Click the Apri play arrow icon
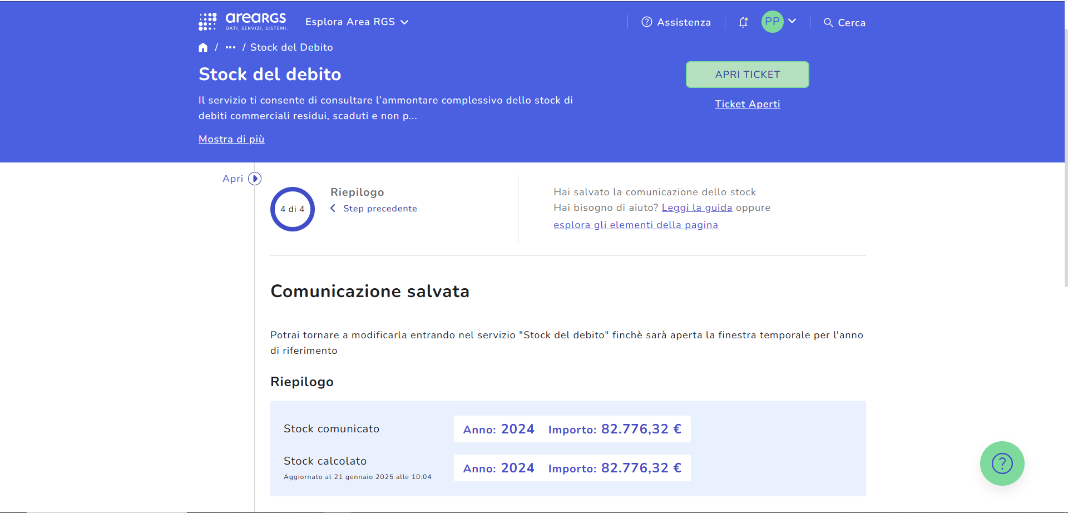The width and height of the screenshot is (1068, 513). tap(255, 179)
